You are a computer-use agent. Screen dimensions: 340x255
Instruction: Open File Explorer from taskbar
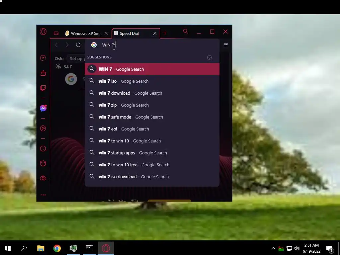tap(41, 248)
